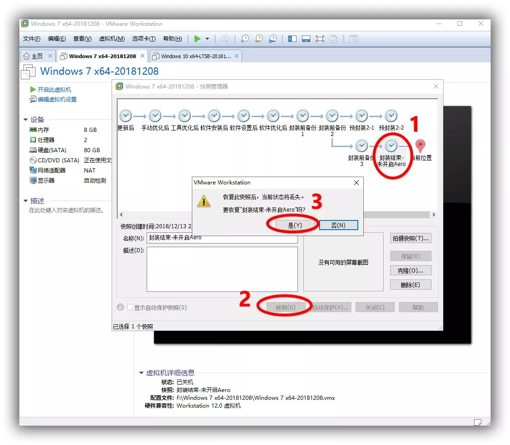Select the 预封装2-1 snapshot icon
Image resolution: width=510 pixels, height=445 pixels.
coord(362,116)
